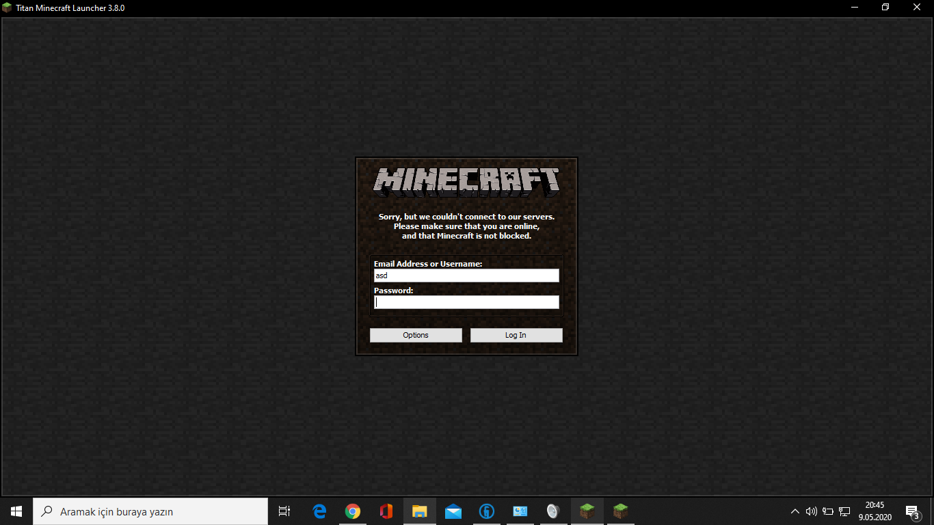Image resolution: width=934 pixels, height=525 pixels.
Task: Close the Titan Minecraft Launcher window
Action: 917,8
